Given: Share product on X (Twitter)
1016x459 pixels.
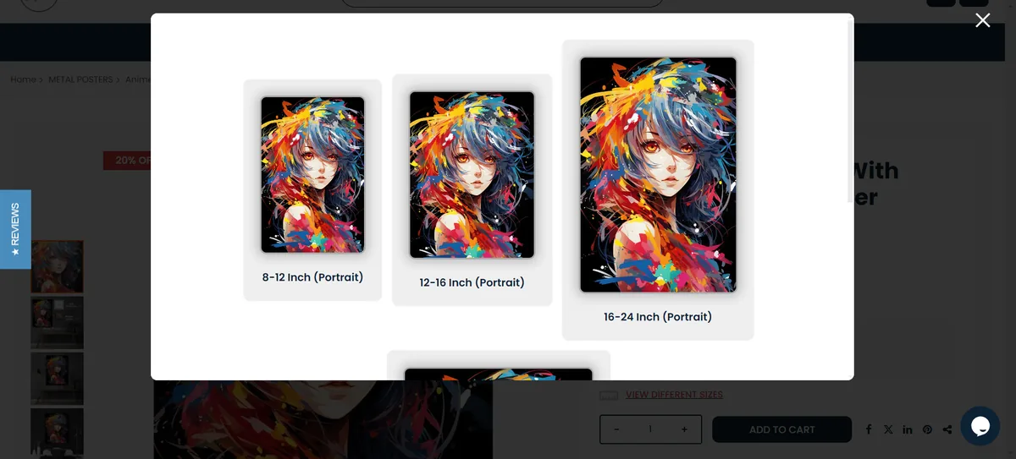Looking at the screenshot, I should point(888,429).
